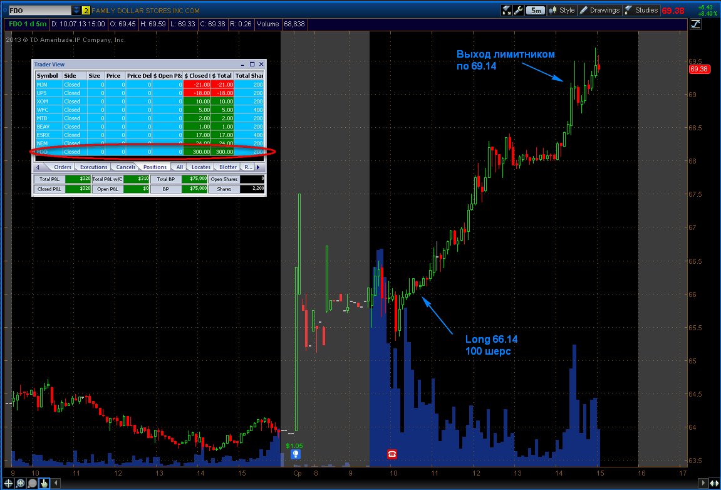Click the Volume readout in chart header

click(x=281, y=24)
